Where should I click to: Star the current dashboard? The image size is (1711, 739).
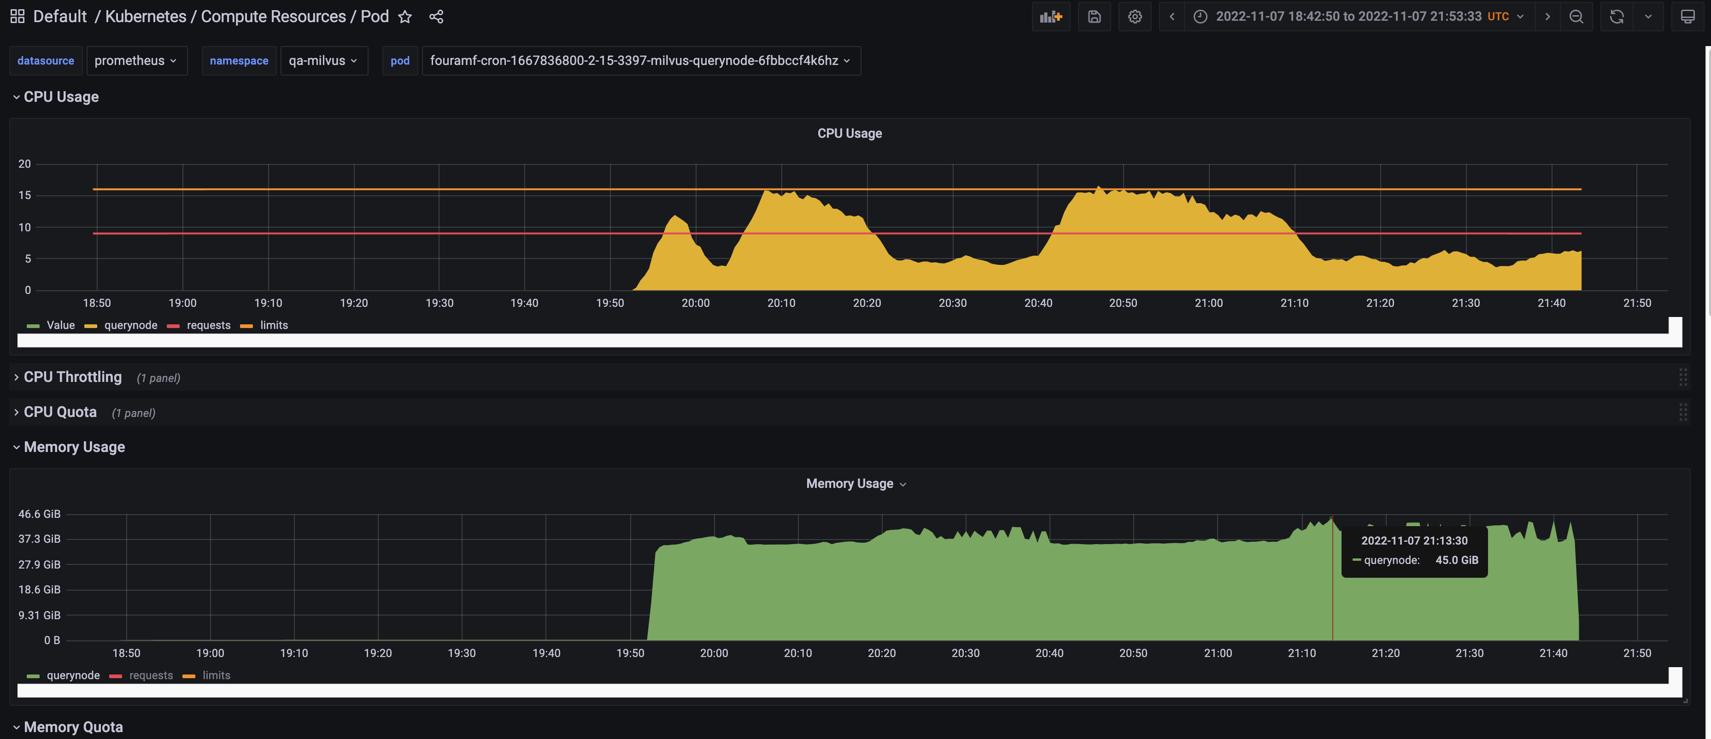[404, 17]
